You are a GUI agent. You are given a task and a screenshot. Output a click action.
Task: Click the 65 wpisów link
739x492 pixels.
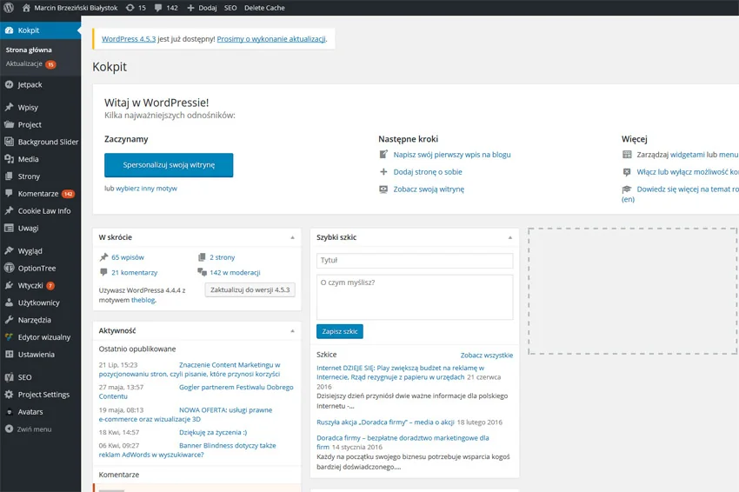pyautogui.click(x=128, y=257)
